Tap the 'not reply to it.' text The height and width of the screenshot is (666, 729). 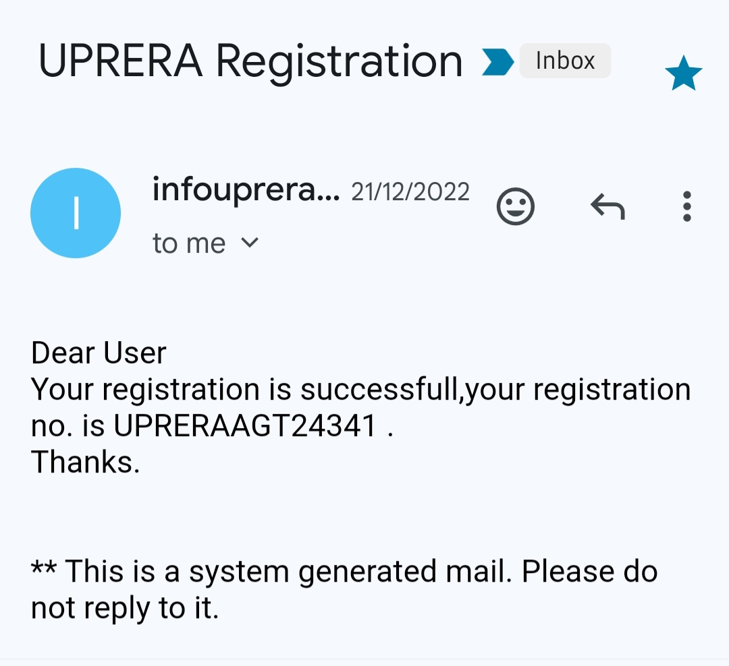[125, 608]
